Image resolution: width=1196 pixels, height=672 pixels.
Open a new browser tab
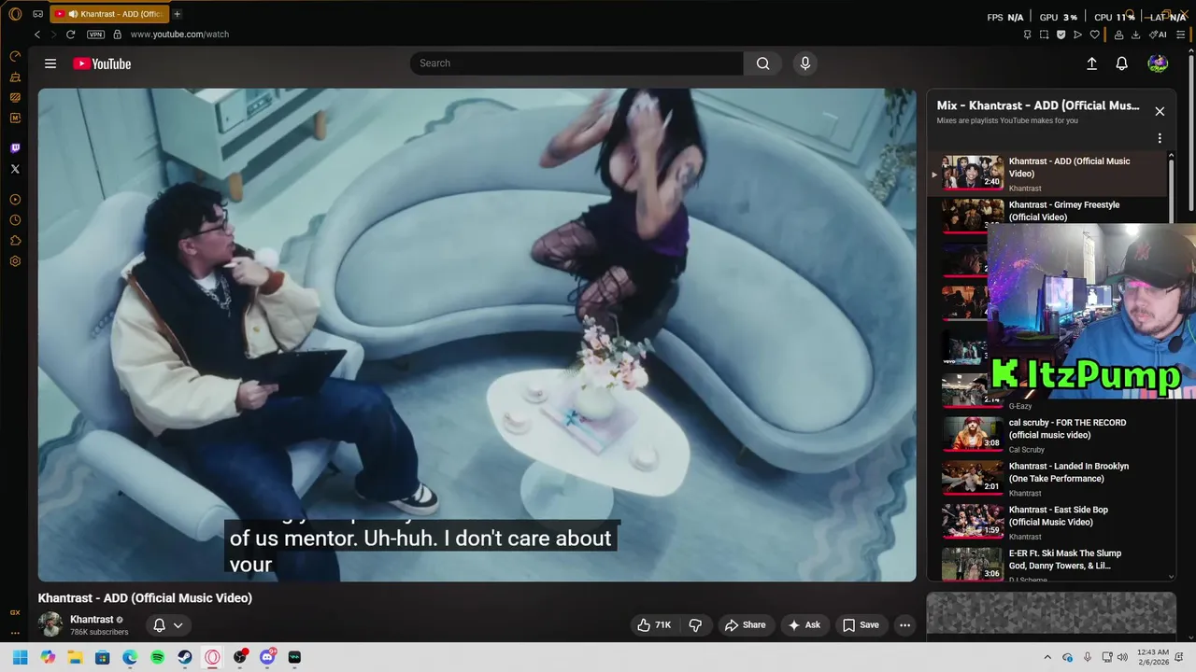click(177, 14)
